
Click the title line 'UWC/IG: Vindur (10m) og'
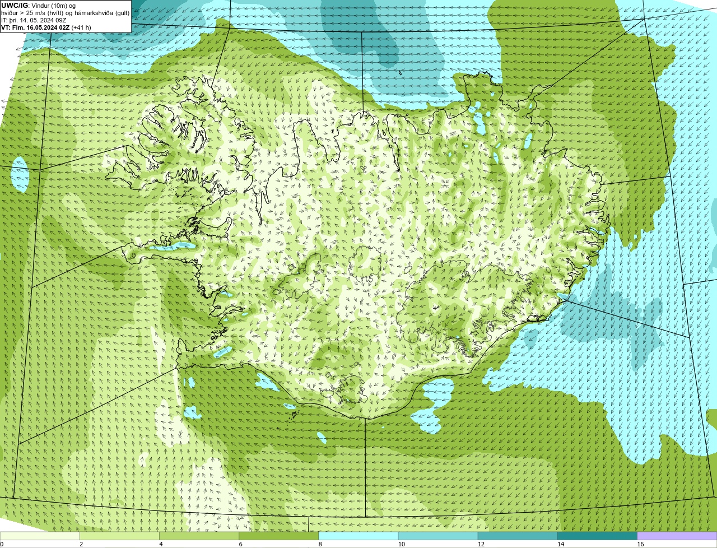(39, 5)
